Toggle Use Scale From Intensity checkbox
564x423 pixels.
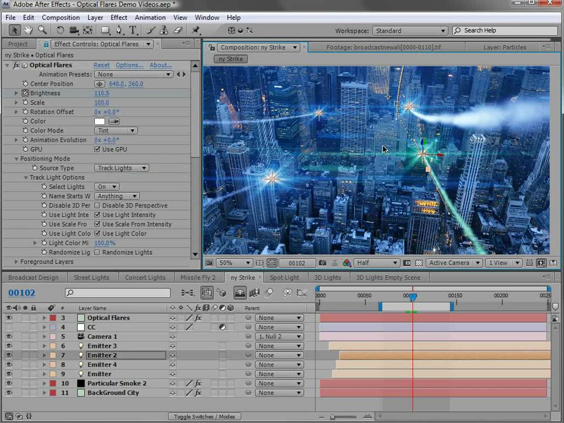pyautogui.click(x=97, y=224)
